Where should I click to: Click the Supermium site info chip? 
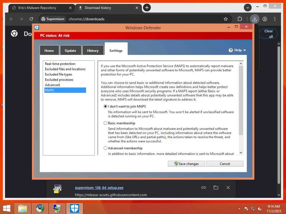[x=53, y=19]
